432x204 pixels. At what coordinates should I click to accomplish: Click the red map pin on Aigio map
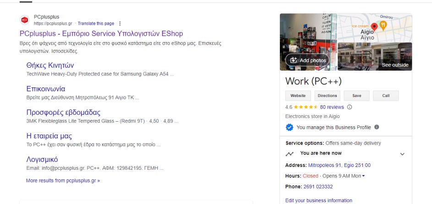[x=374, y=27]
